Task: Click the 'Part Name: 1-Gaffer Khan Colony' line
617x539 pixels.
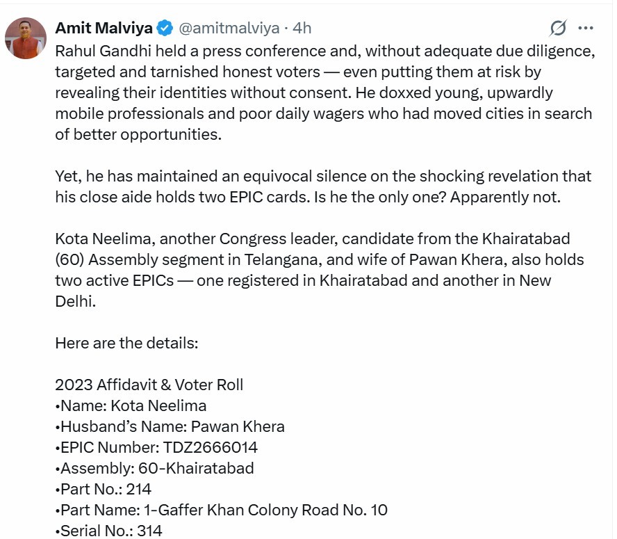Action: [222, 510]
